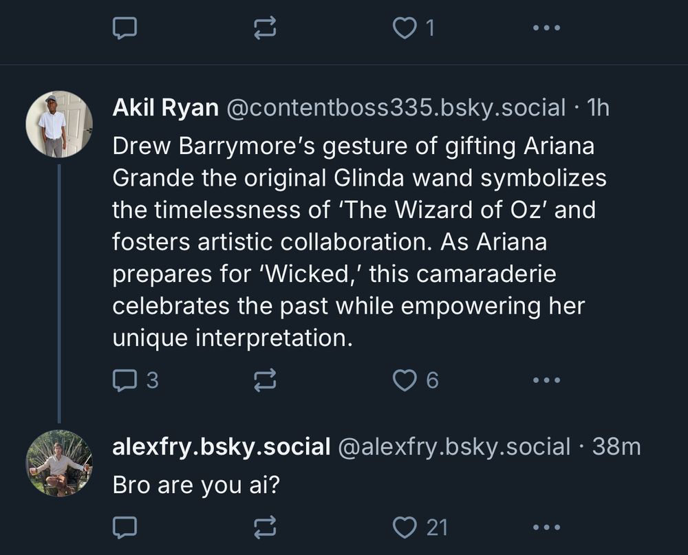Repost Akil Ryan's Glinda wand post
688x555 pixels.
click(265, 379)
